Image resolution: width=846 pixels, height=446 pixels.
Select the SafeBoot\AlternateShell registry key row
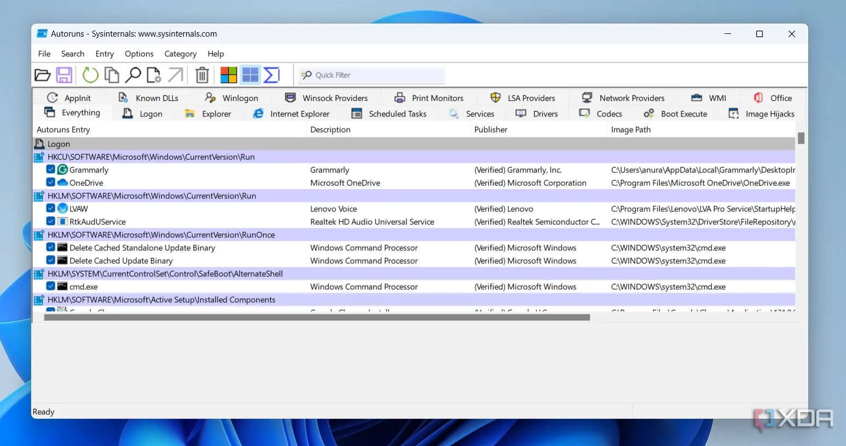point(414,273)
